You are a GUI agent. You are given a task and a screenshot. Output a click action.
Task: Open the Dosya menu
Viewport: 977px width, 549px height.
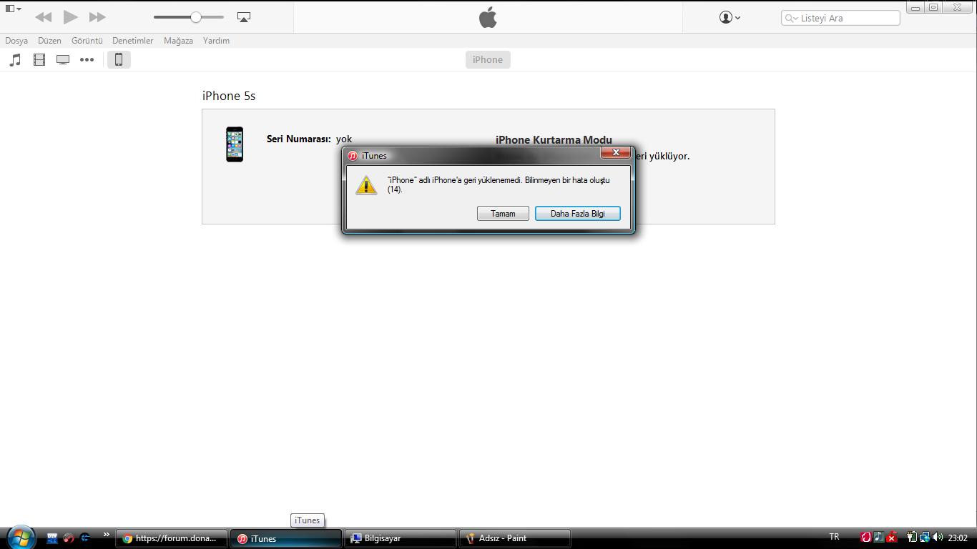coord(16,41)
